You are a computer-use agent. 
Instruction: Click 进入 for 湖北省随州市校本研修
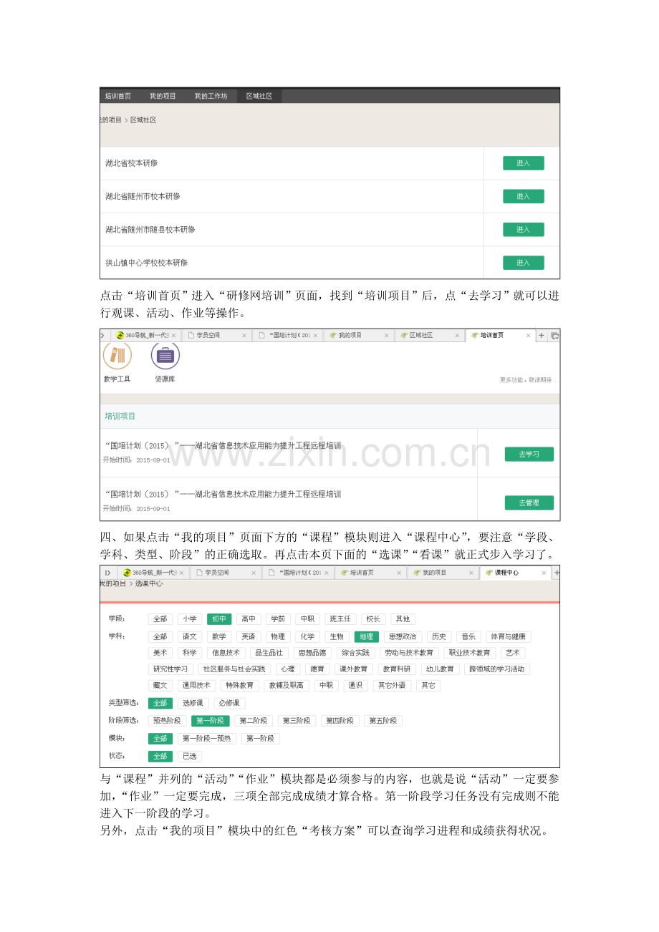coord(523,196)
